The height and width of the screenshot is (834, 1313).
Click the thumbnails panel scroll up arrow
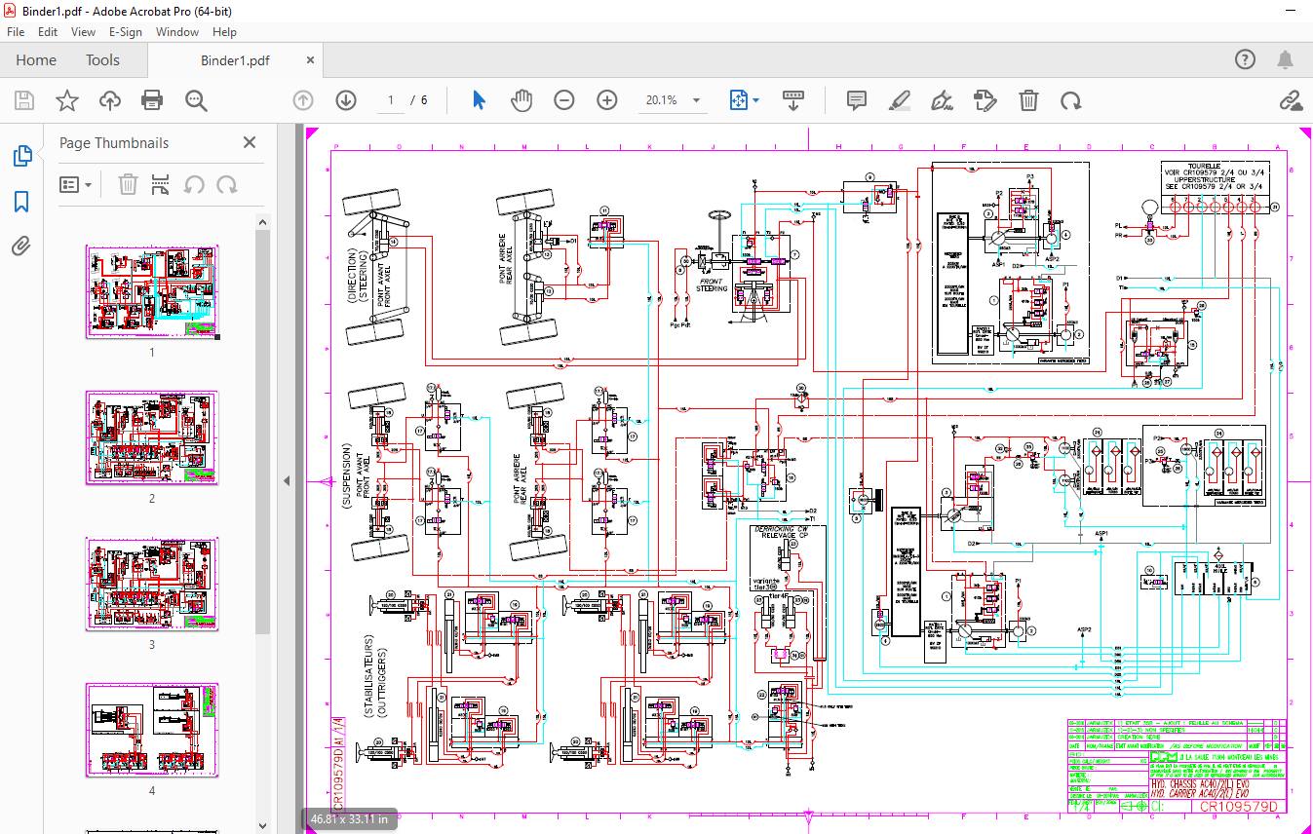tap(262, 222)
